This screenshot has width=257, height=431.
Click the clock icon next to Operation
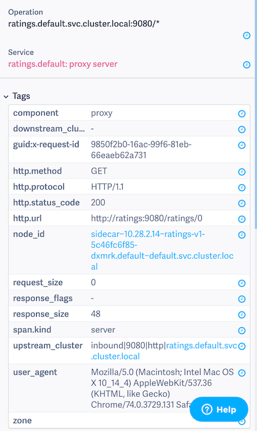[247, 36]
